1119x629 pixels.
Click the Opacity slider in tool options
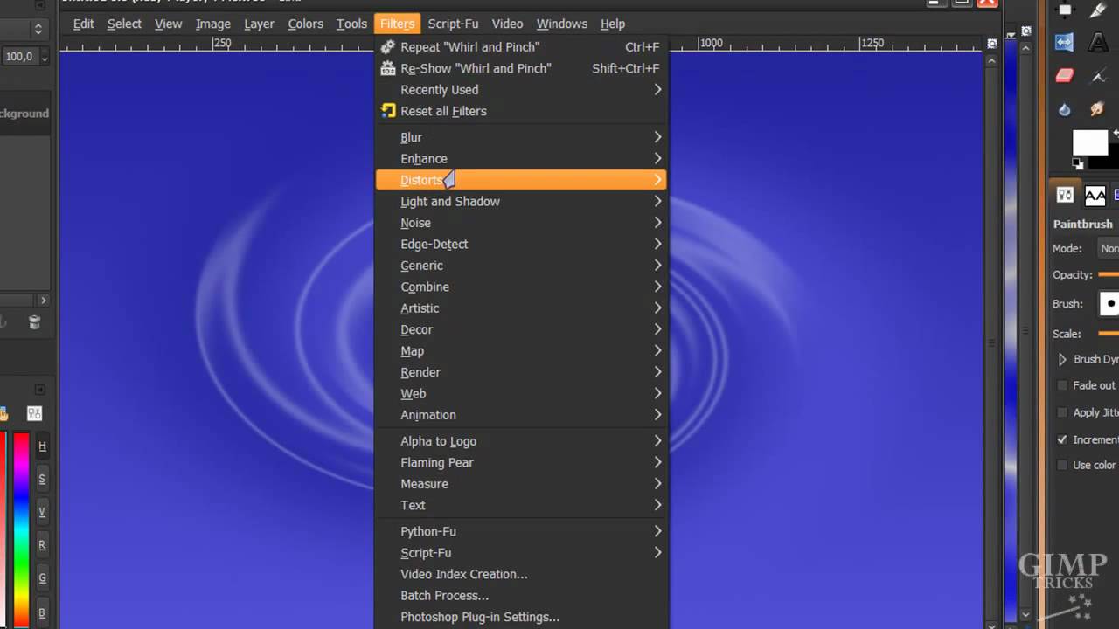click(1109, 274)
